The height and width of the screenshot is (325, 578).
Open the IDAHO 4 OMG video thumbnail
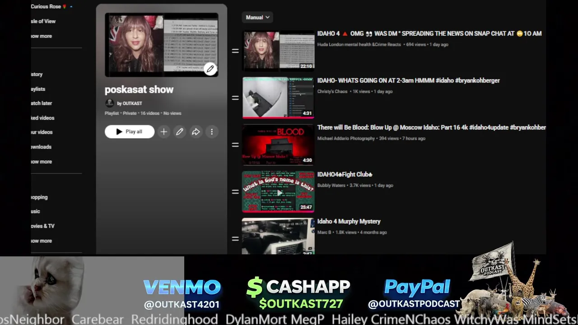pyautogui.click(x=278, y=51)
